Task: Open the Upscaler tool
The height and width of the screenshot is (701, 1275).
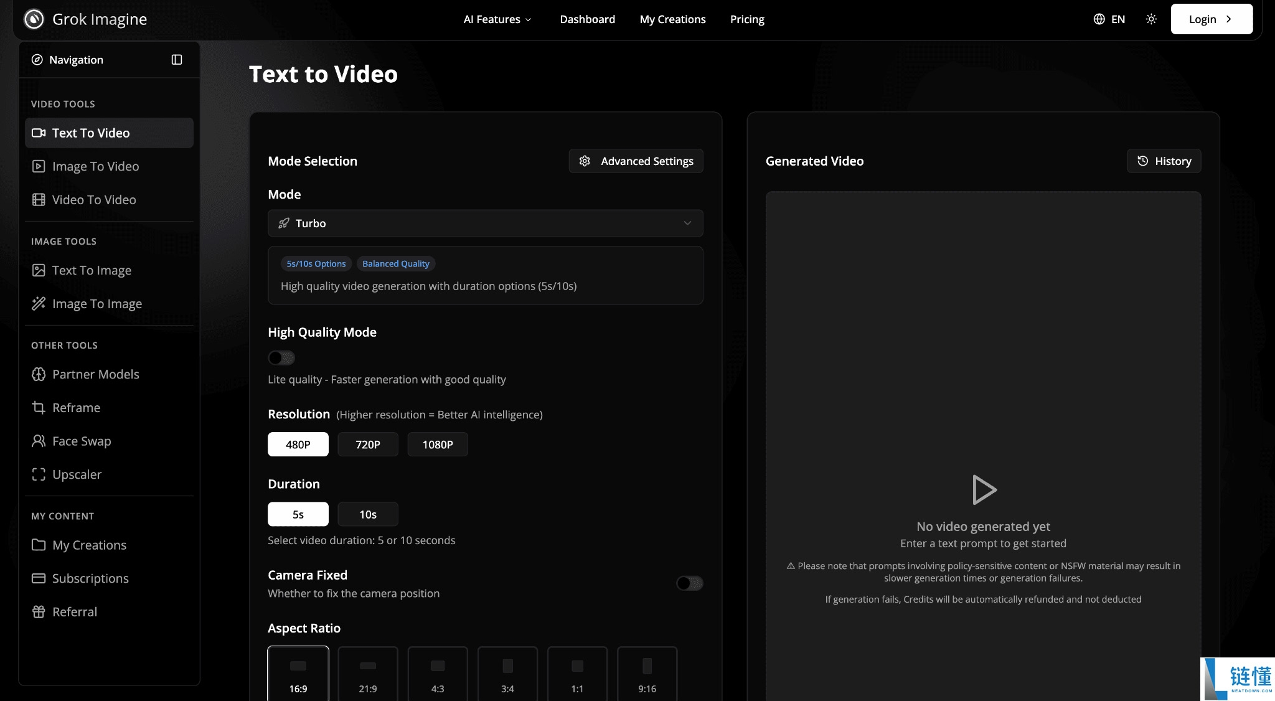Action: coord(76,474)
